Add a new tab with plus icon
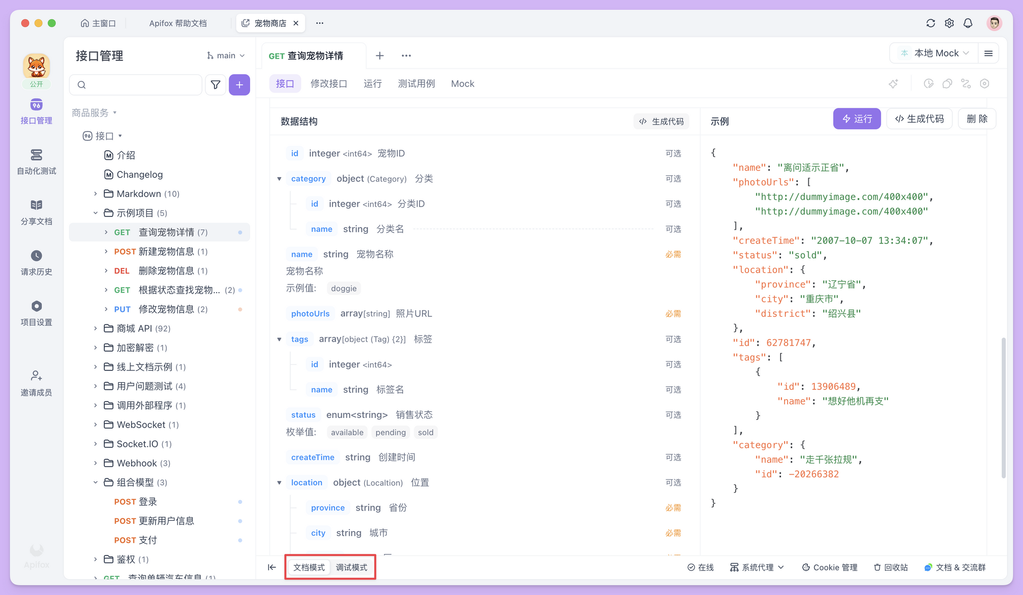 [380, 56]
